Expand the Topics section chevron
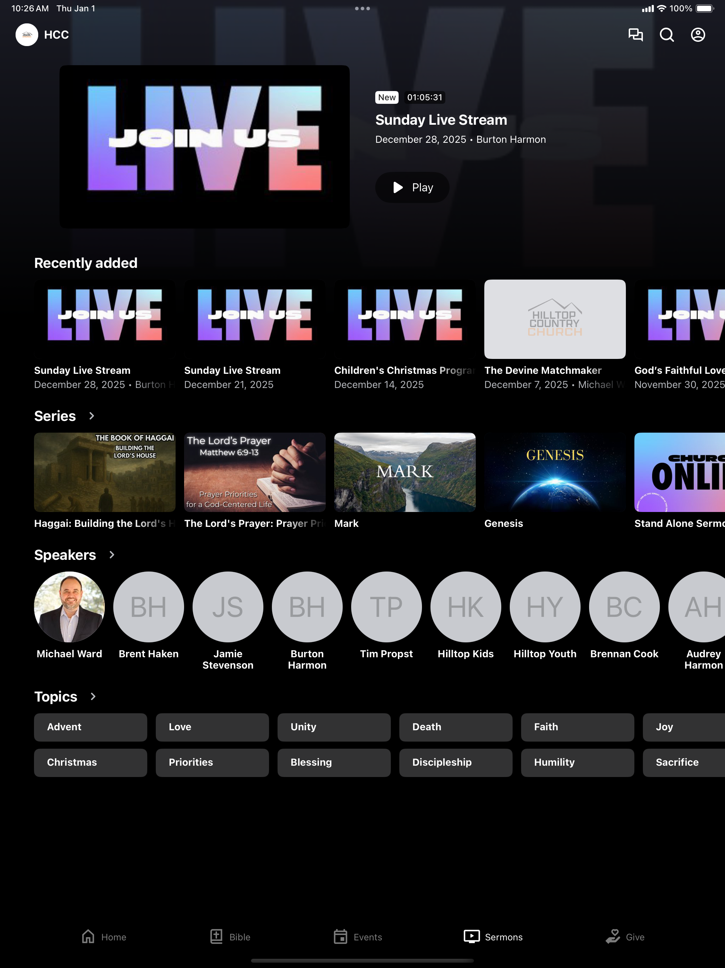The height and width of the screenshot is (968, 725). pyautogui.click(x=93, y=696)
